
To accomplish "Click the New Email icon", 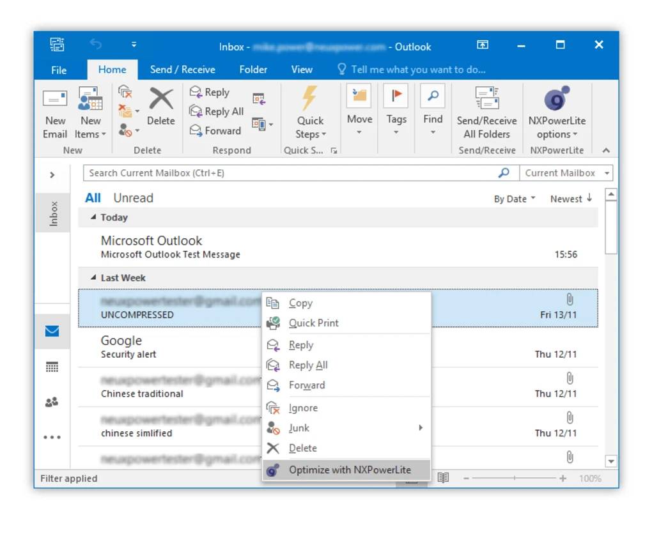I will [55, 100].
